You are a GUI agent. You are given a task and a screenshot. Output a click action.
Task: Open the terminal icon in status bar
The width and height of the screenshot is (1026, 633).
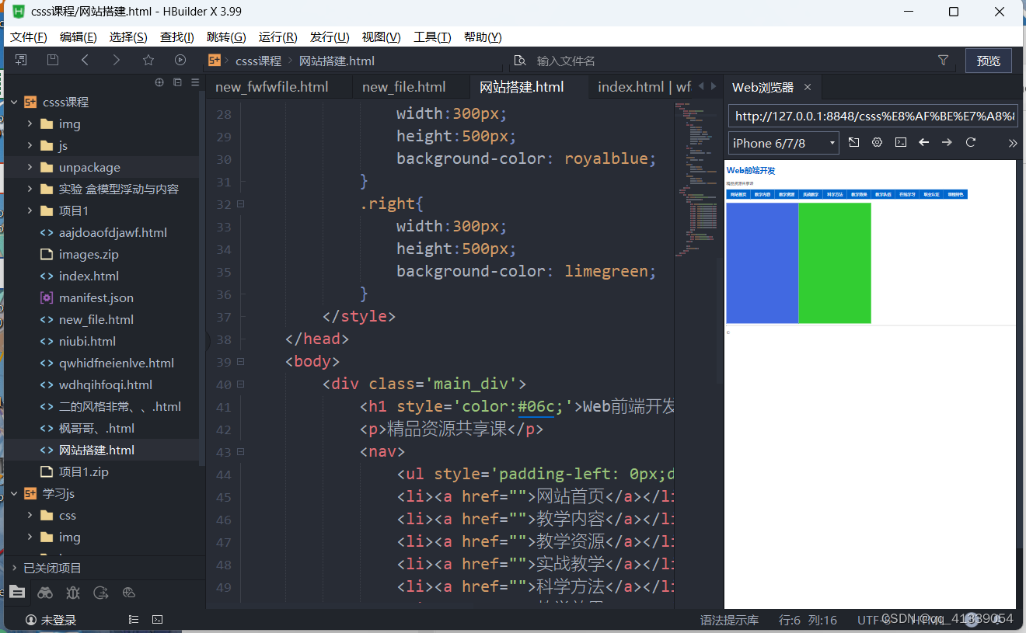coord(157,620)
